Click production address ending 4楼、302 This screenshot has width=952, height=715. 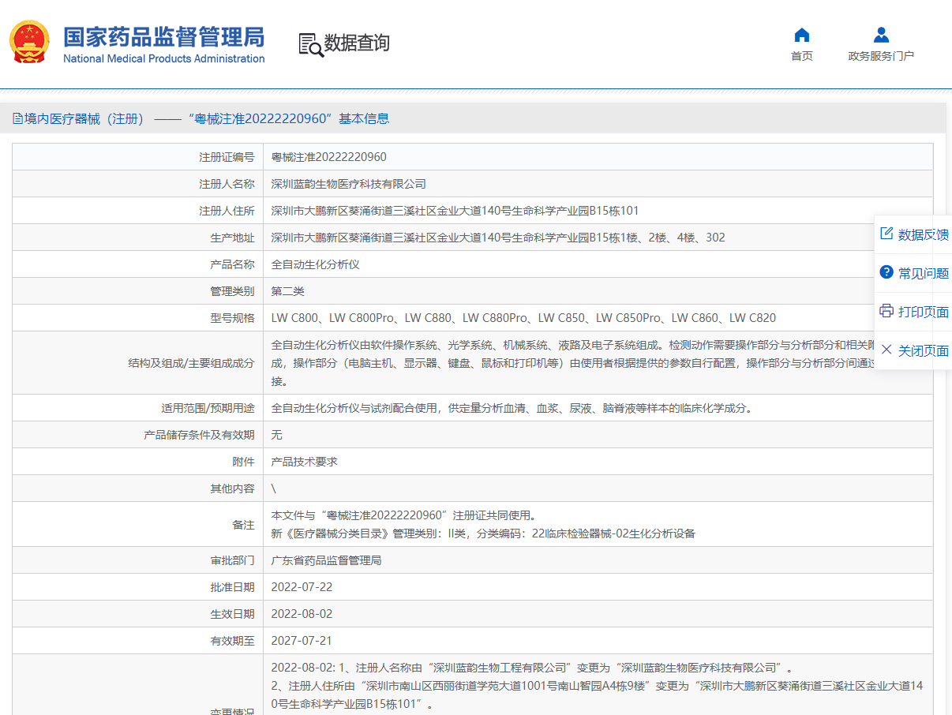498,238
